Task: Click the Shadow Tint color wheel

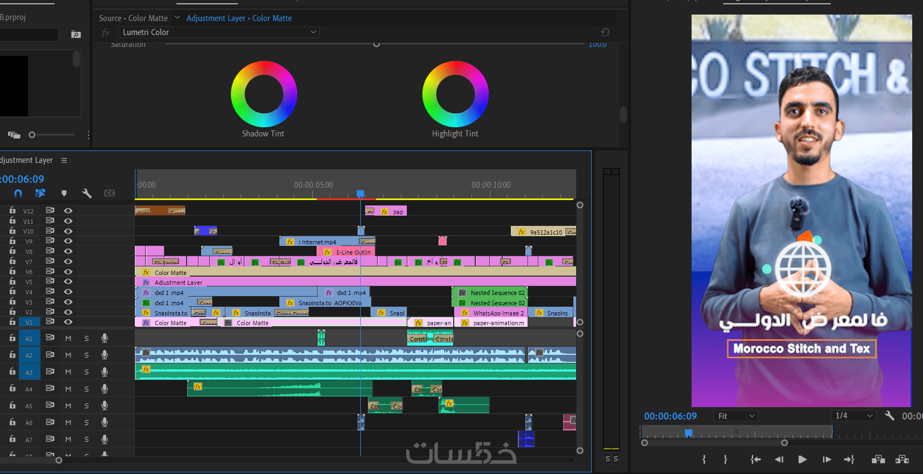Action: point(264,94)
